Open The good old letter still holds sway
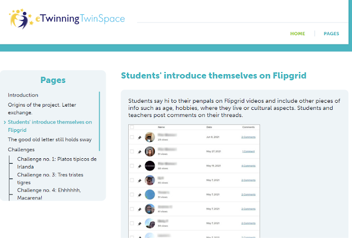Screen dimensions: 352x245 click(50, 140)
